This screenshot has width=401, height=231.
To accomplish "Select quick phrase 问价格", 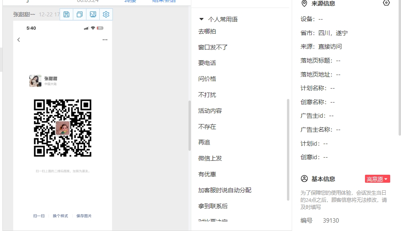I will [207, 79].
